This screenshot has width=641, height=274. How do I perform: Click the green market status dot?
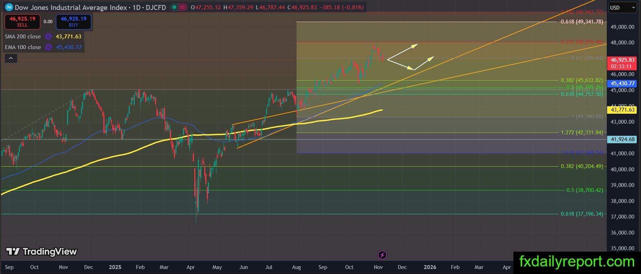[x=174, y=7]
